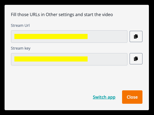Click the orange Close button
This screenshot has width=154, height=115.
point(132,97)
